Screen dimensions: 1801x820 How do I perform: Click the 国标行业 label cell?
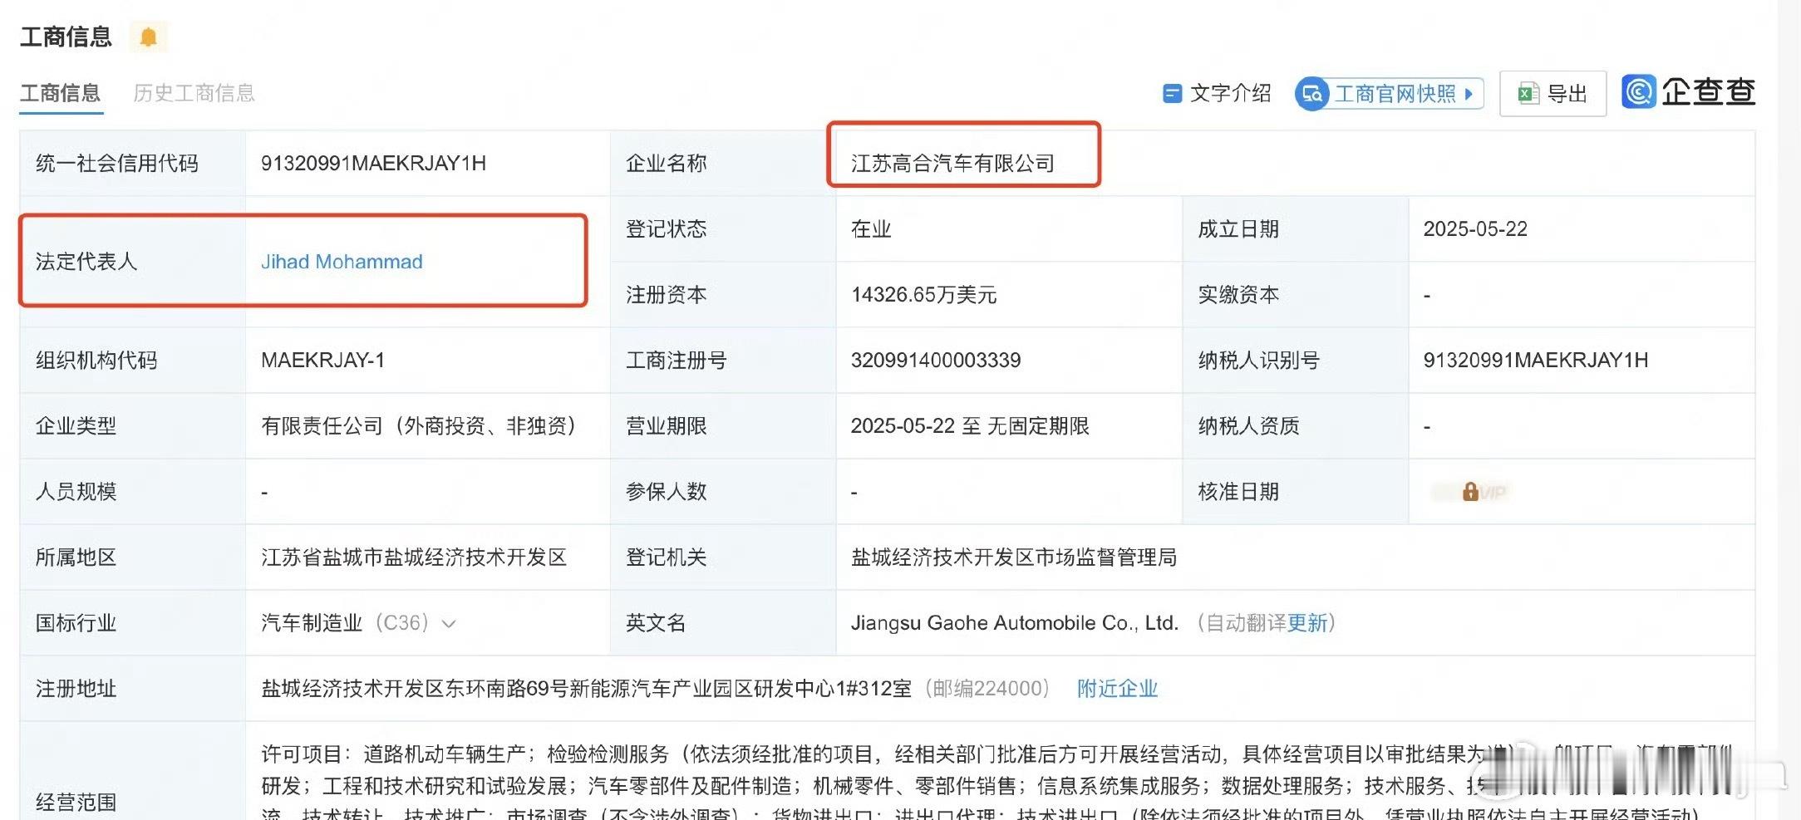click(x=133, y=623)
